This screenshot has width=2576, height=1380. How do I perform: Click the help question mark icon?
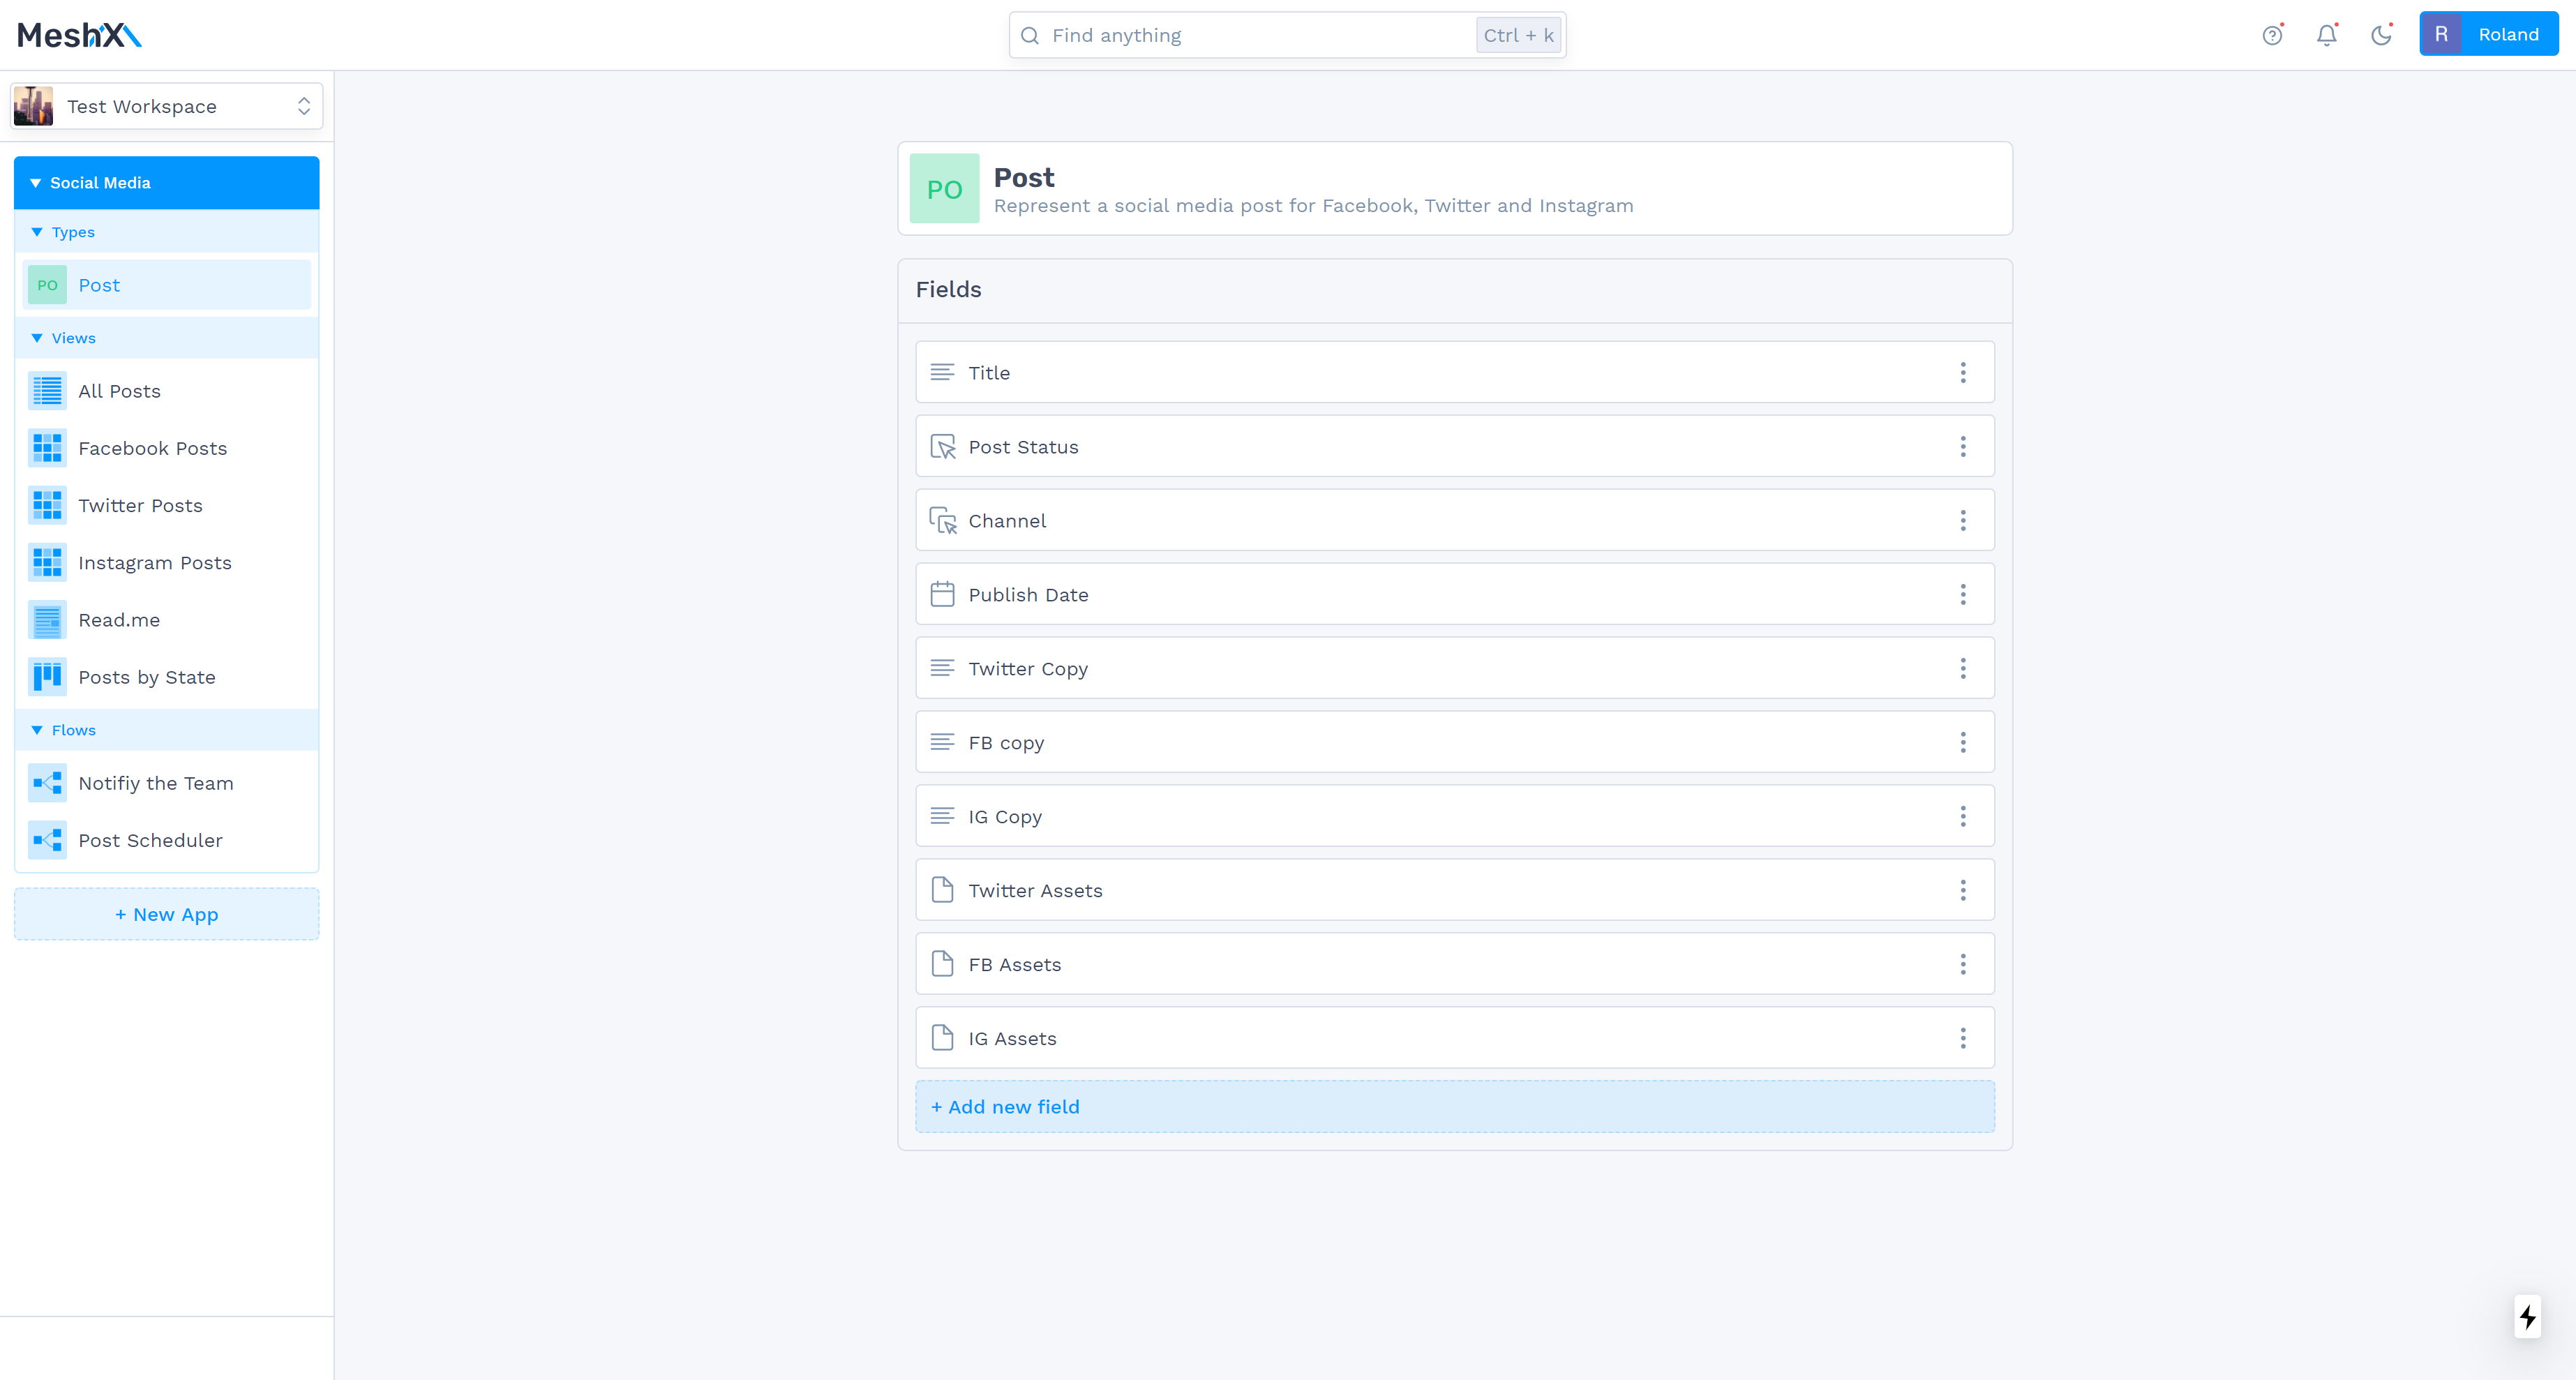coord(2272,36)
